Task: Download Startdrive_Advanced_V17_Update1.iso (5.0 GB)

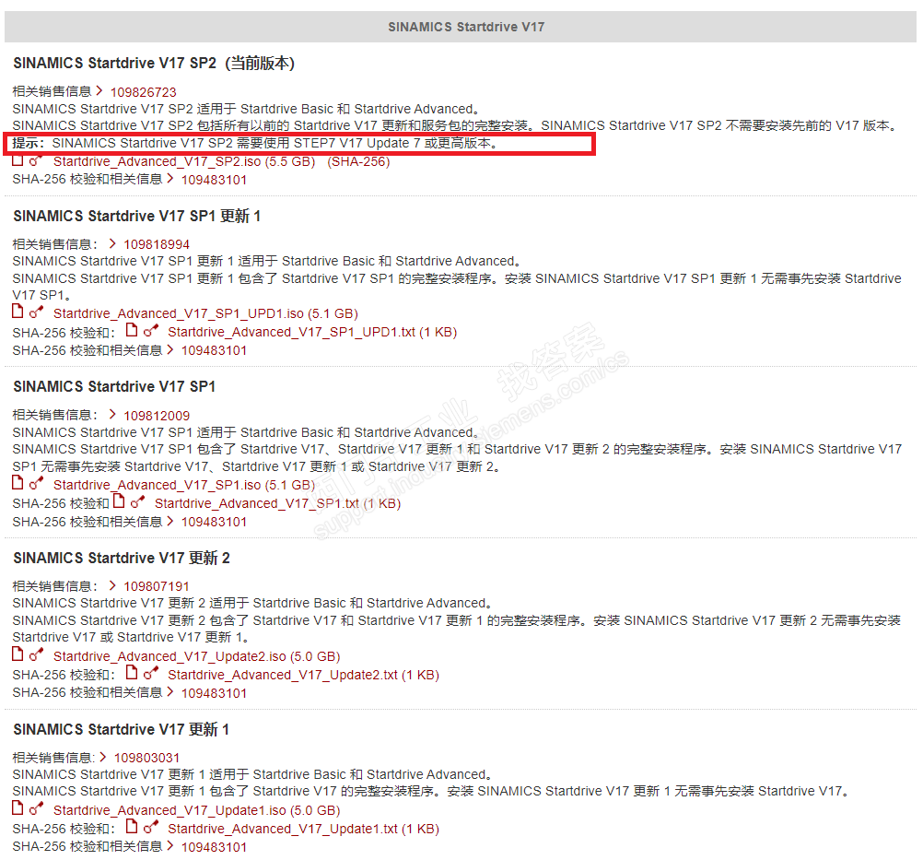Action: pyautogui.click(x=196, y=810)
